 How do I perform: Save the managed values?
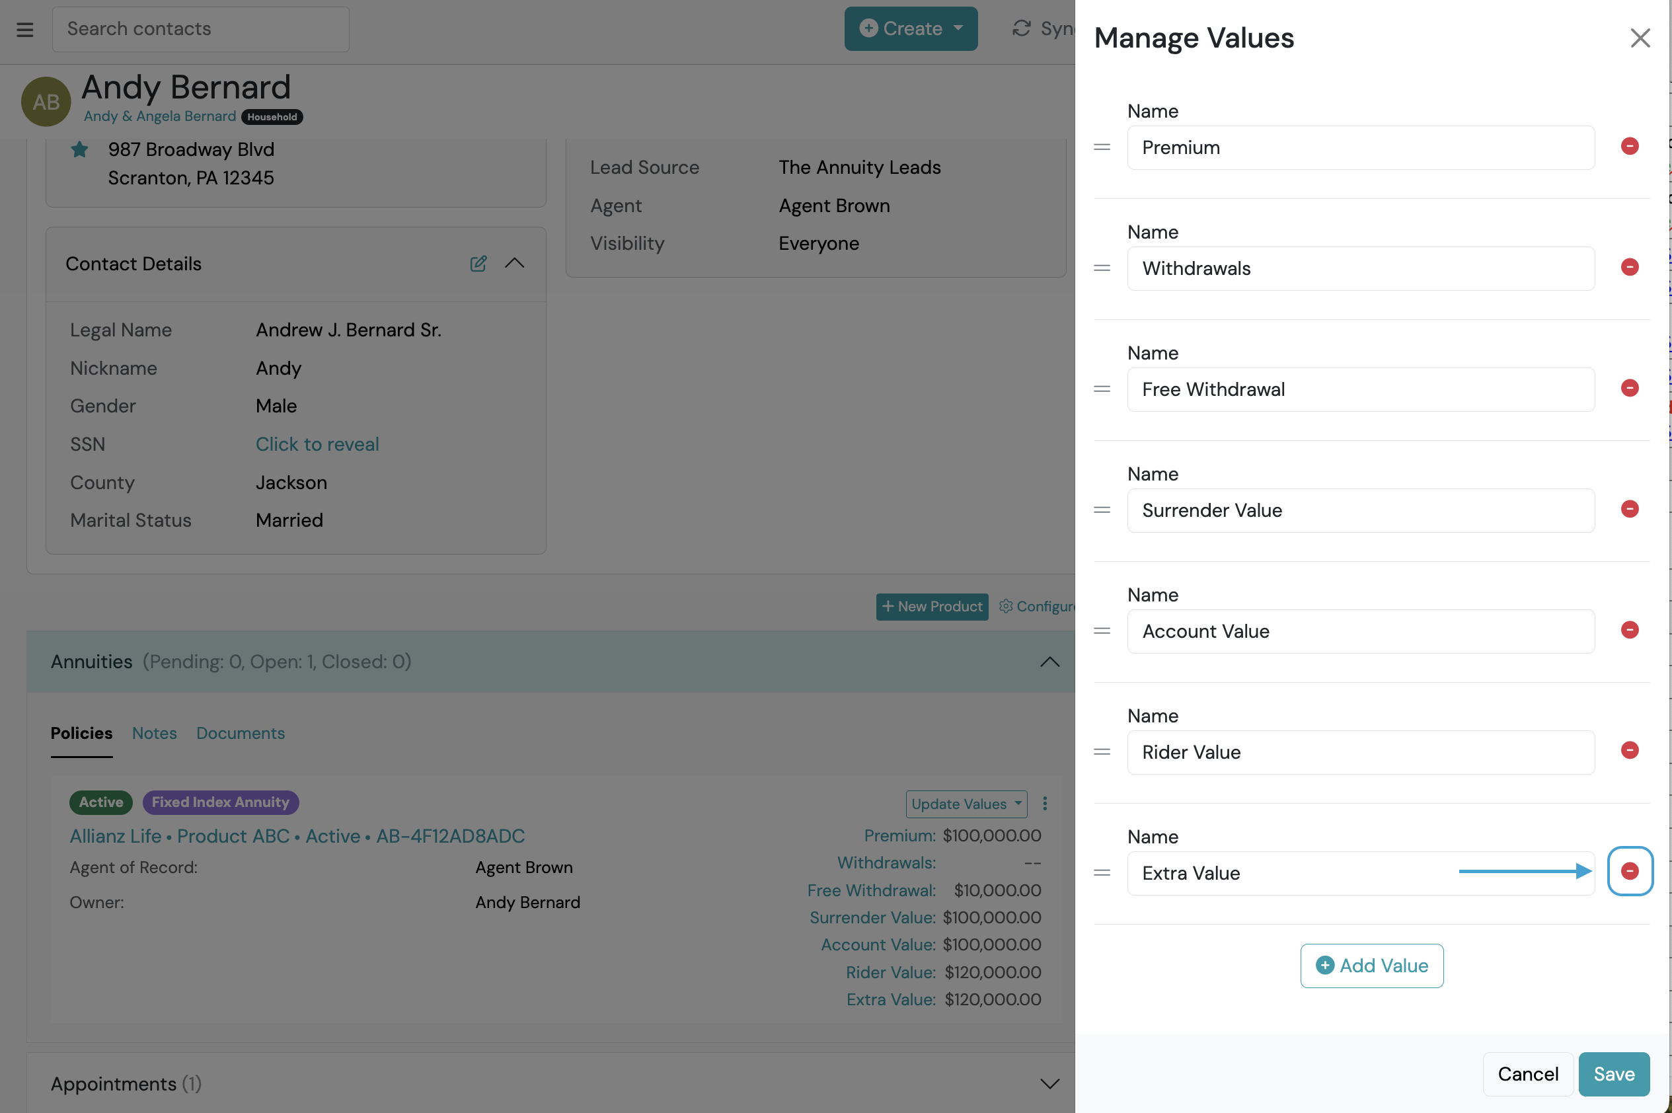click(1614, 1073)
